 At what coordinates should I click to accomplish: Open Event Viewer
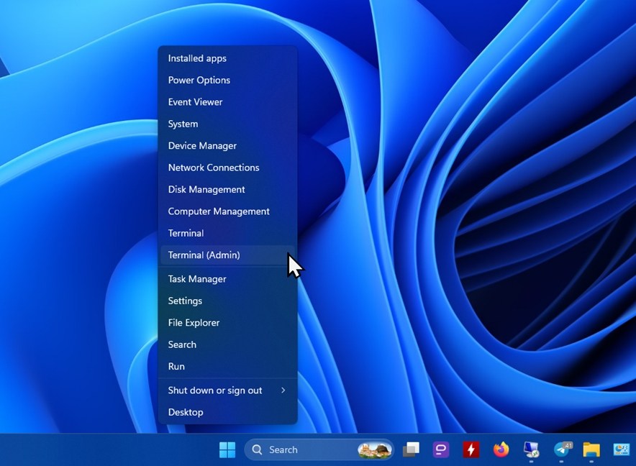(227, 102)
